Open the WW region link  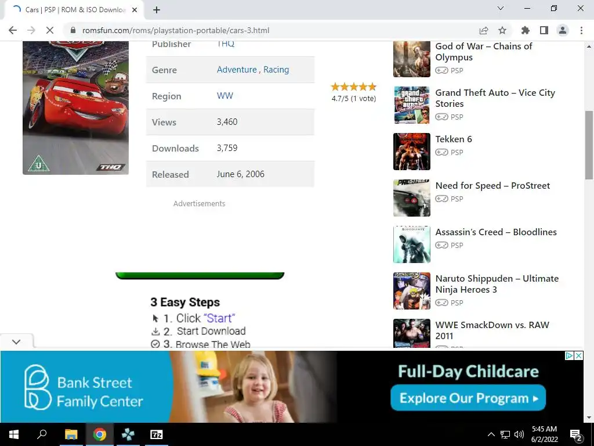(x=225, y=96)
